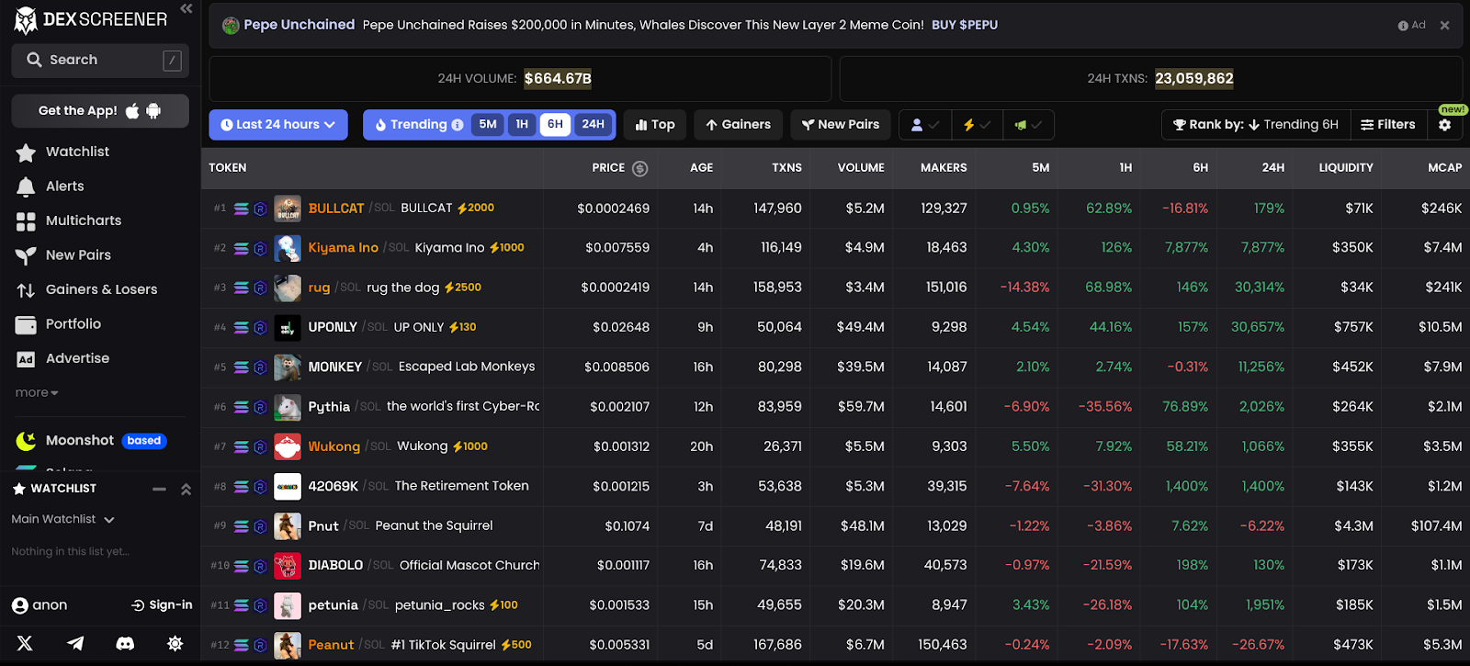Select the 24H trending timeframe
The width and height of the screenshot is (1470, 666).
pos(594,125)
